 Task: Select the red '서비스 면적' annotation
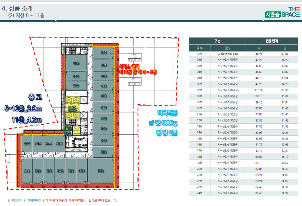pyautogui.click(x=129, y=67)
